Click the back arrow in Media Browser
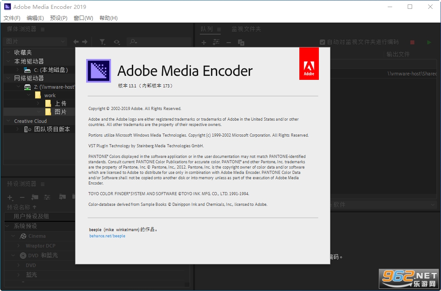Screen dimensions: 441x291 click(76, 42)
